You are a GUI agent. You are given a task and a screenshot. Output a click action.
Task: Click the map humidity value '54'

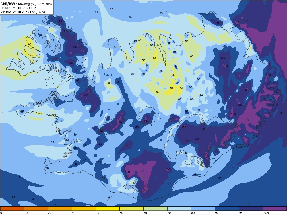[x=181, y=89]
